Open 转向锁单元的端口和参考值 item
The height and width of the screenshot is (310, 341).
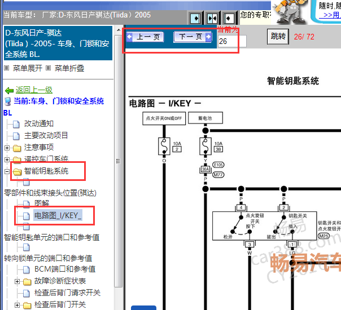(48, 258)
